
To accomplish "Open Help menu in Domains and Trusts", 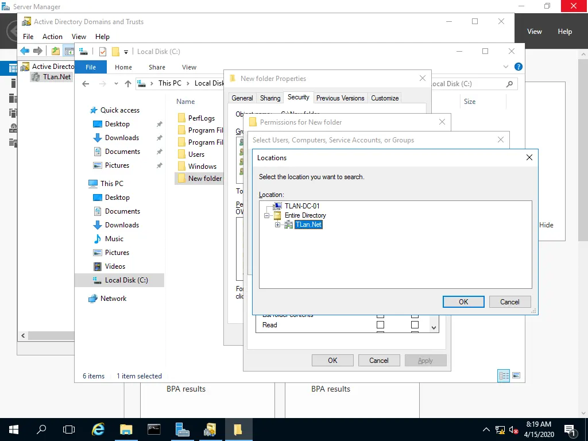I will 102,36.
